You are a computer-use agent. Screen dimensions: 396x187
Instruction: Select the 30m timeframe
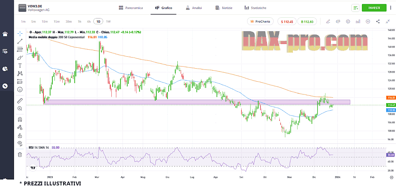pyautogui.click(x=68, y=22)
